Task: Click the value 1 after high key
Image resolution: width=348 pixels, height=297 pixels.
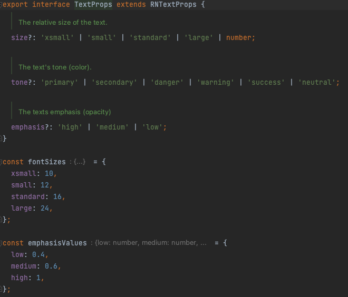Action: [38, 278]
